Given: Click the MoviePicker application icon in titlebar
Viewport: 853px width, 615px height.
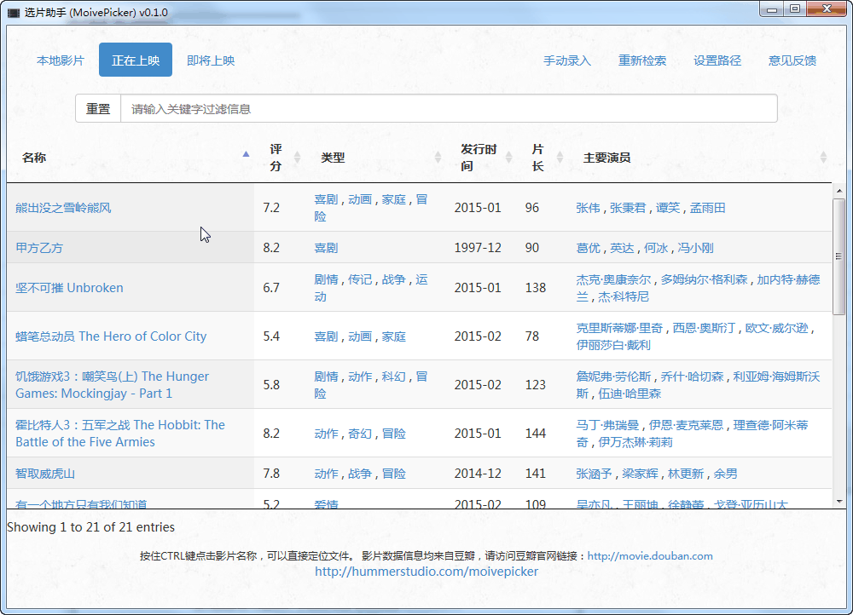Looking at the screenshot, I should point(14,9).
